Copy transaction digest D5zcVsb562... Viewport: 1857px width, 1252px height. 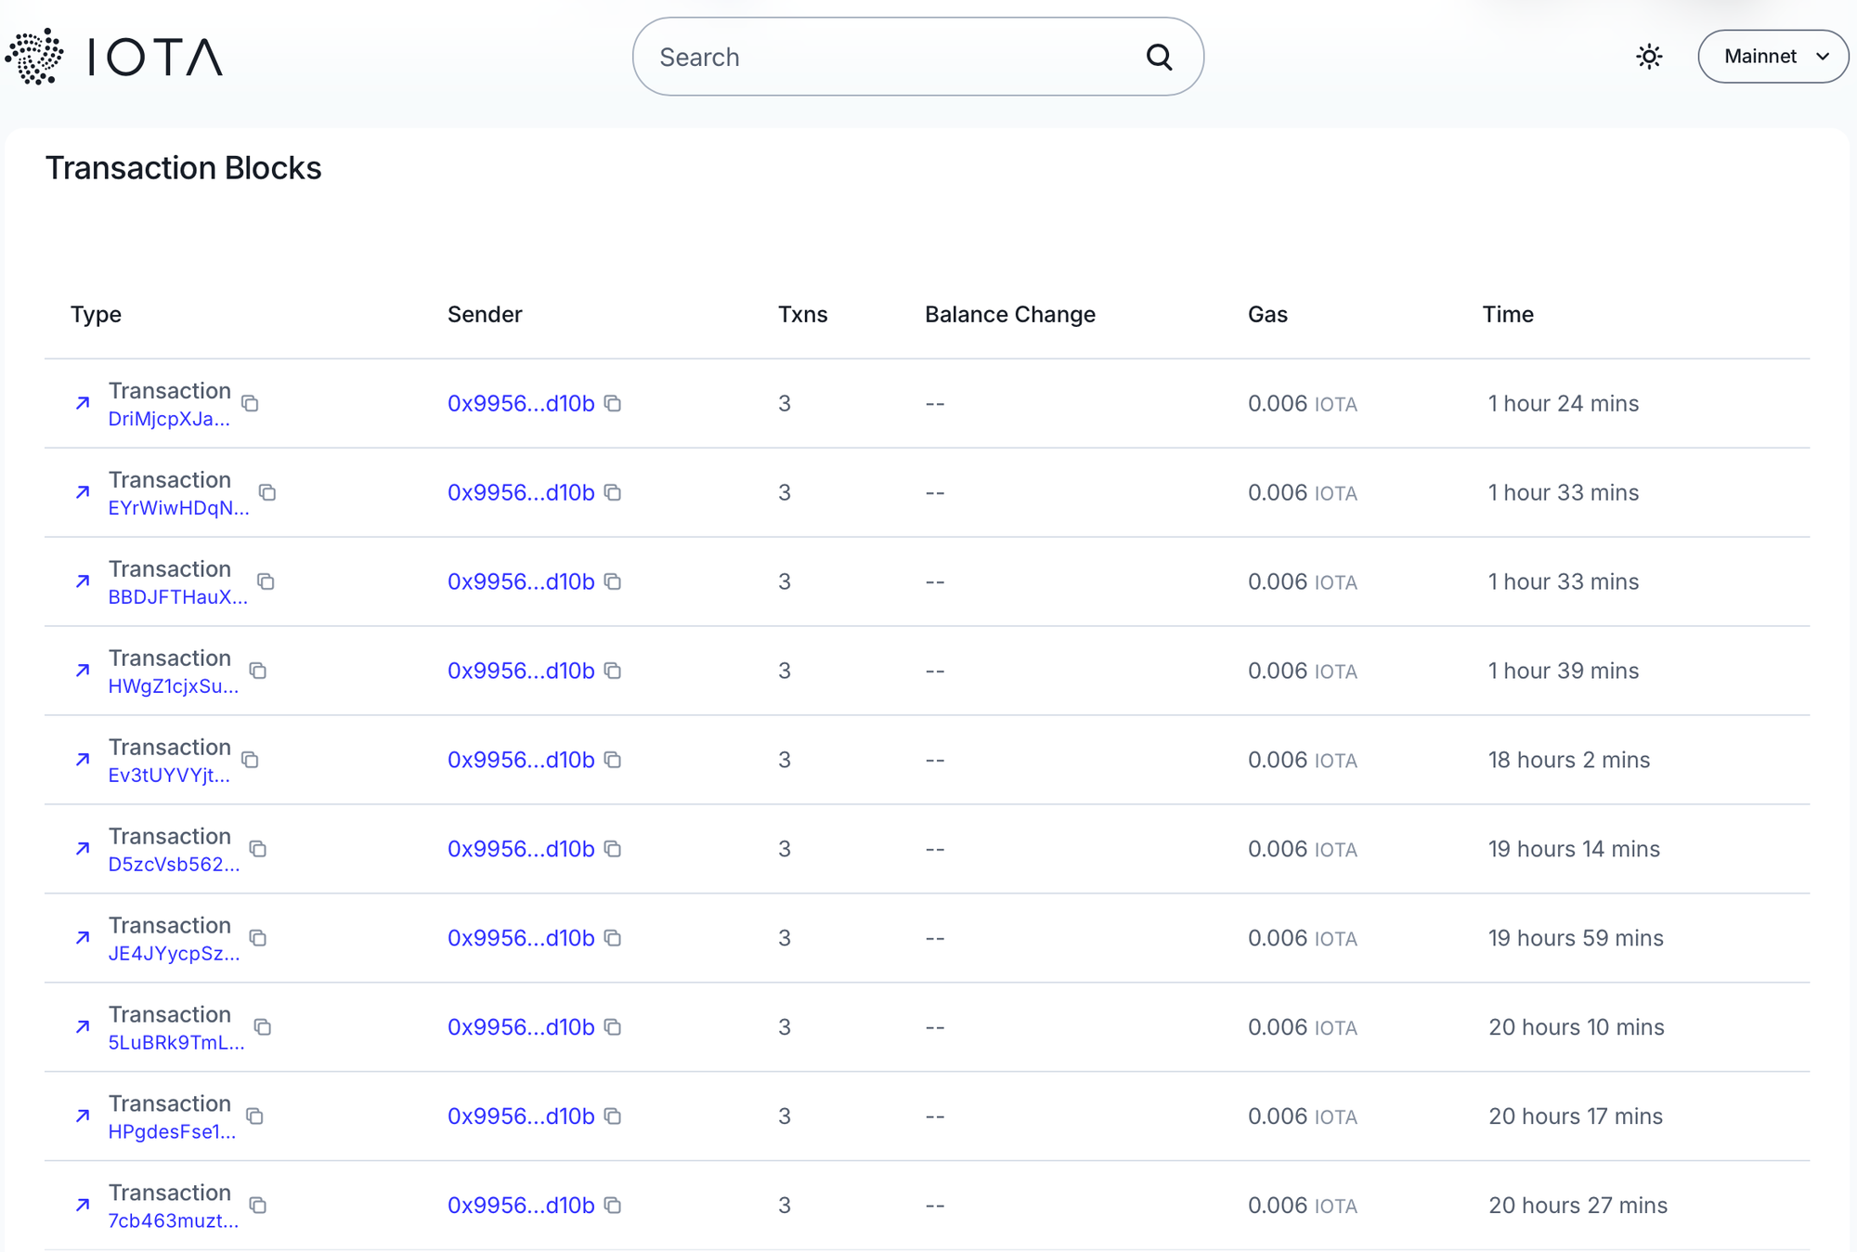258,849
